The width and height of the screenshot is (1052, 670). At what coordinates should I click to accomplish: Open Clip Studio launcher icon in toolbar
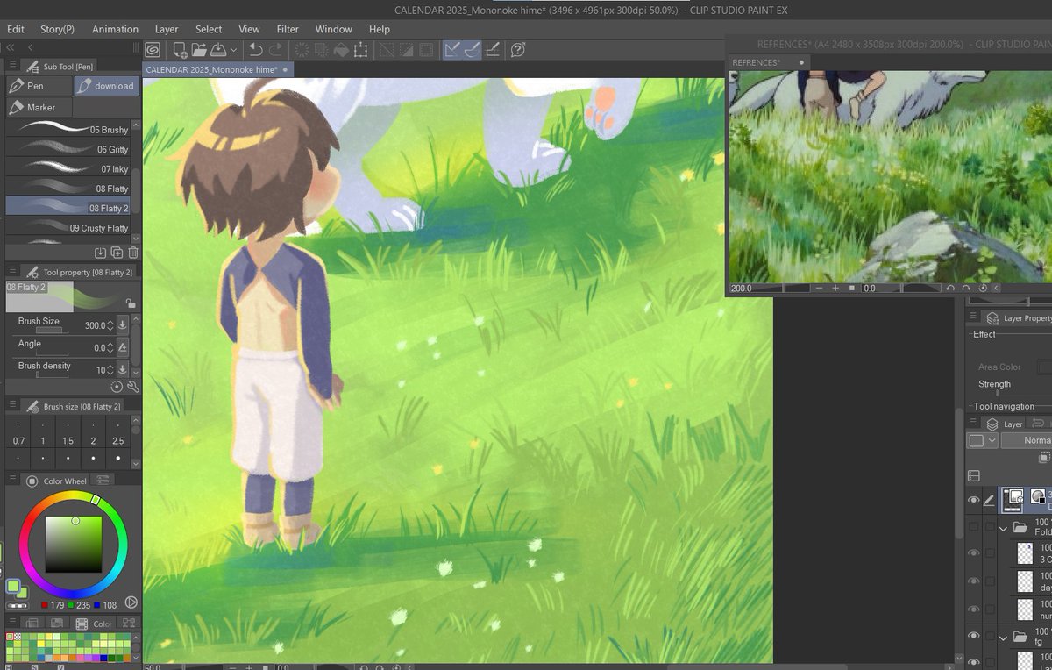(x=153, y=50)
